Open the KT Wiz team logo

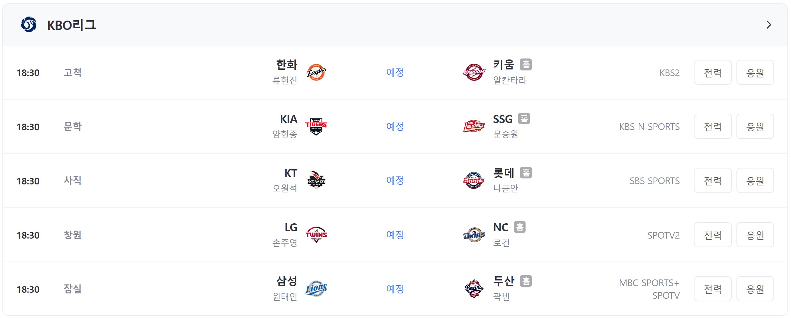pos(316,180)
